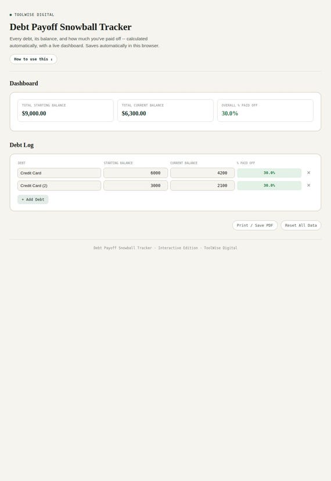Click the CURRENT BALANCE column header

pyautogui.click(x=184, y=163)
